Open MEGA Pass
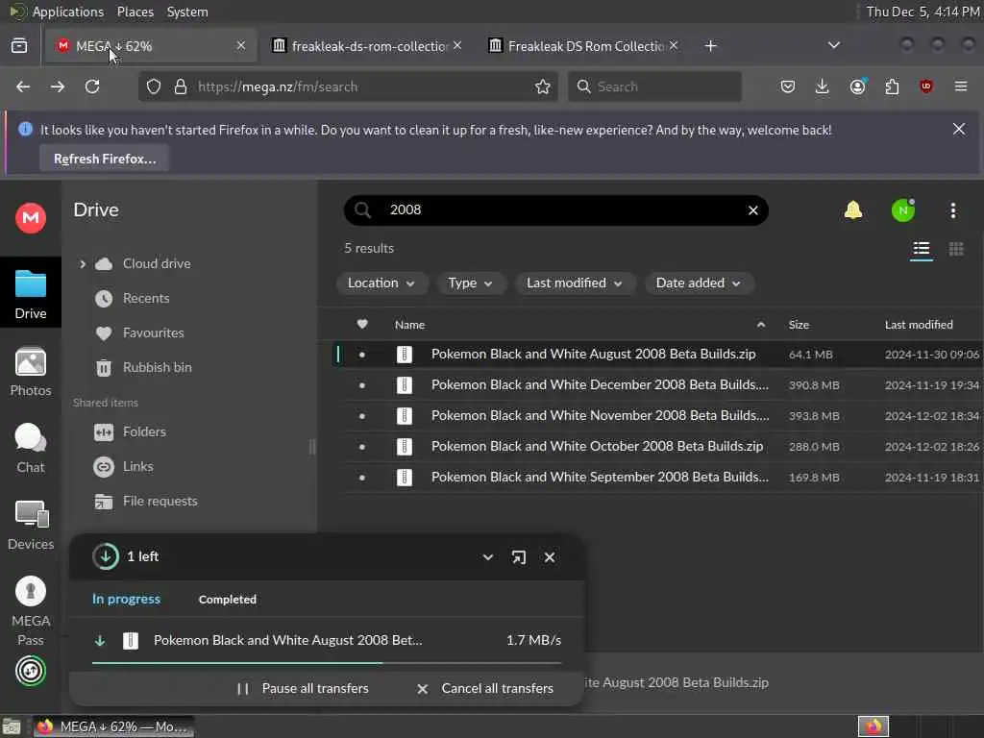This screenshot has height=738, width=984. (30, 610)
